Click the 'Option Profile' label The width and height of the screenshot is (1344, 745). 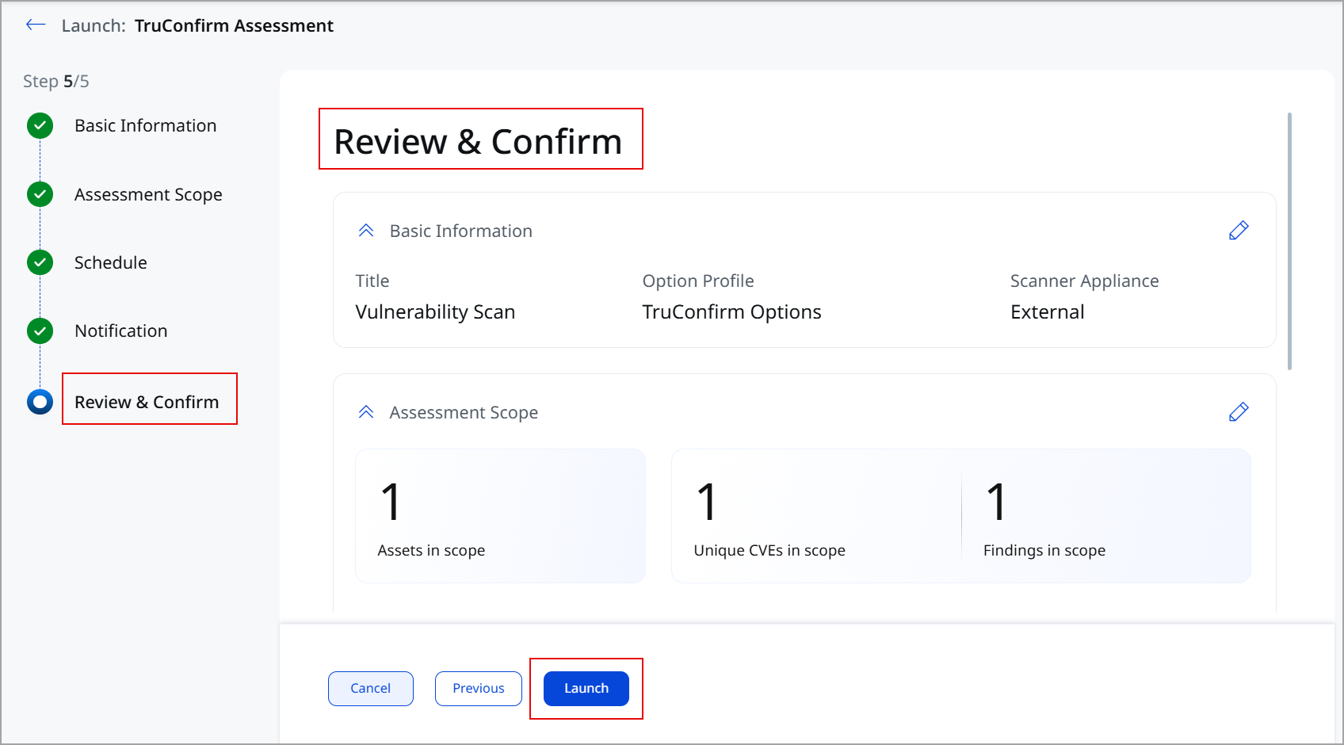click(698, 281)
